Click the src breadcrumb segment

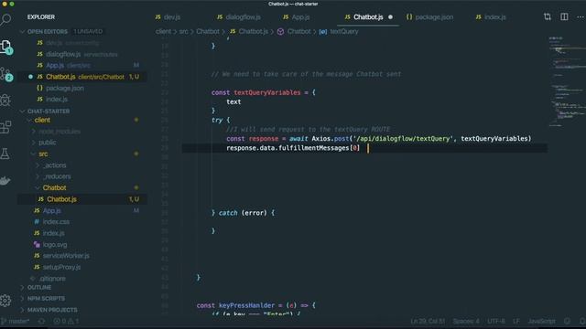pos(183,32)
